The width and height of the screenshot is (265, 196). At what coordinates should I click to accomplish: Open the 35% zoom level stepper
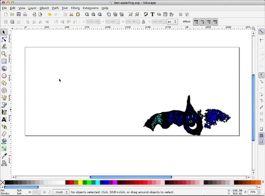tap(253, 192)
